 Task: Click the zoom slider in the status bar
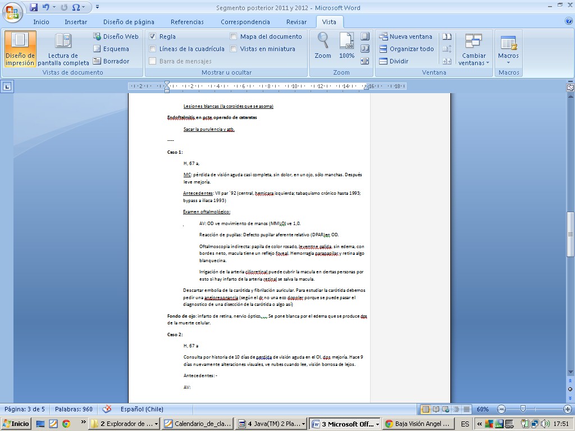coord(523,409)
